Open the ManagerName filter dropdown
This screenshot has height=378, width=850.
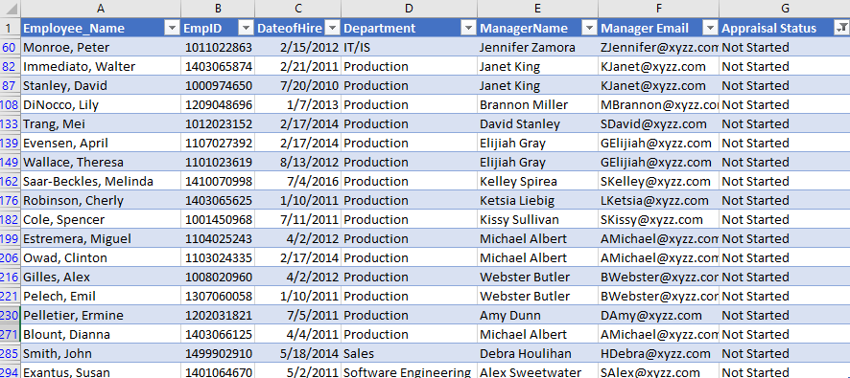pyautogui.click(x=589, y=29)
